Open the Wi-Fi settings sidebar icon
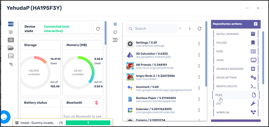 (11, 64)
